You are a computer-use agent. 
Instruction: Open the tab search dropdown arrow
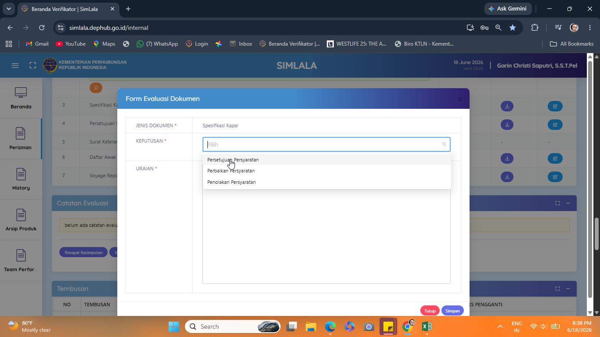[8, 9]
